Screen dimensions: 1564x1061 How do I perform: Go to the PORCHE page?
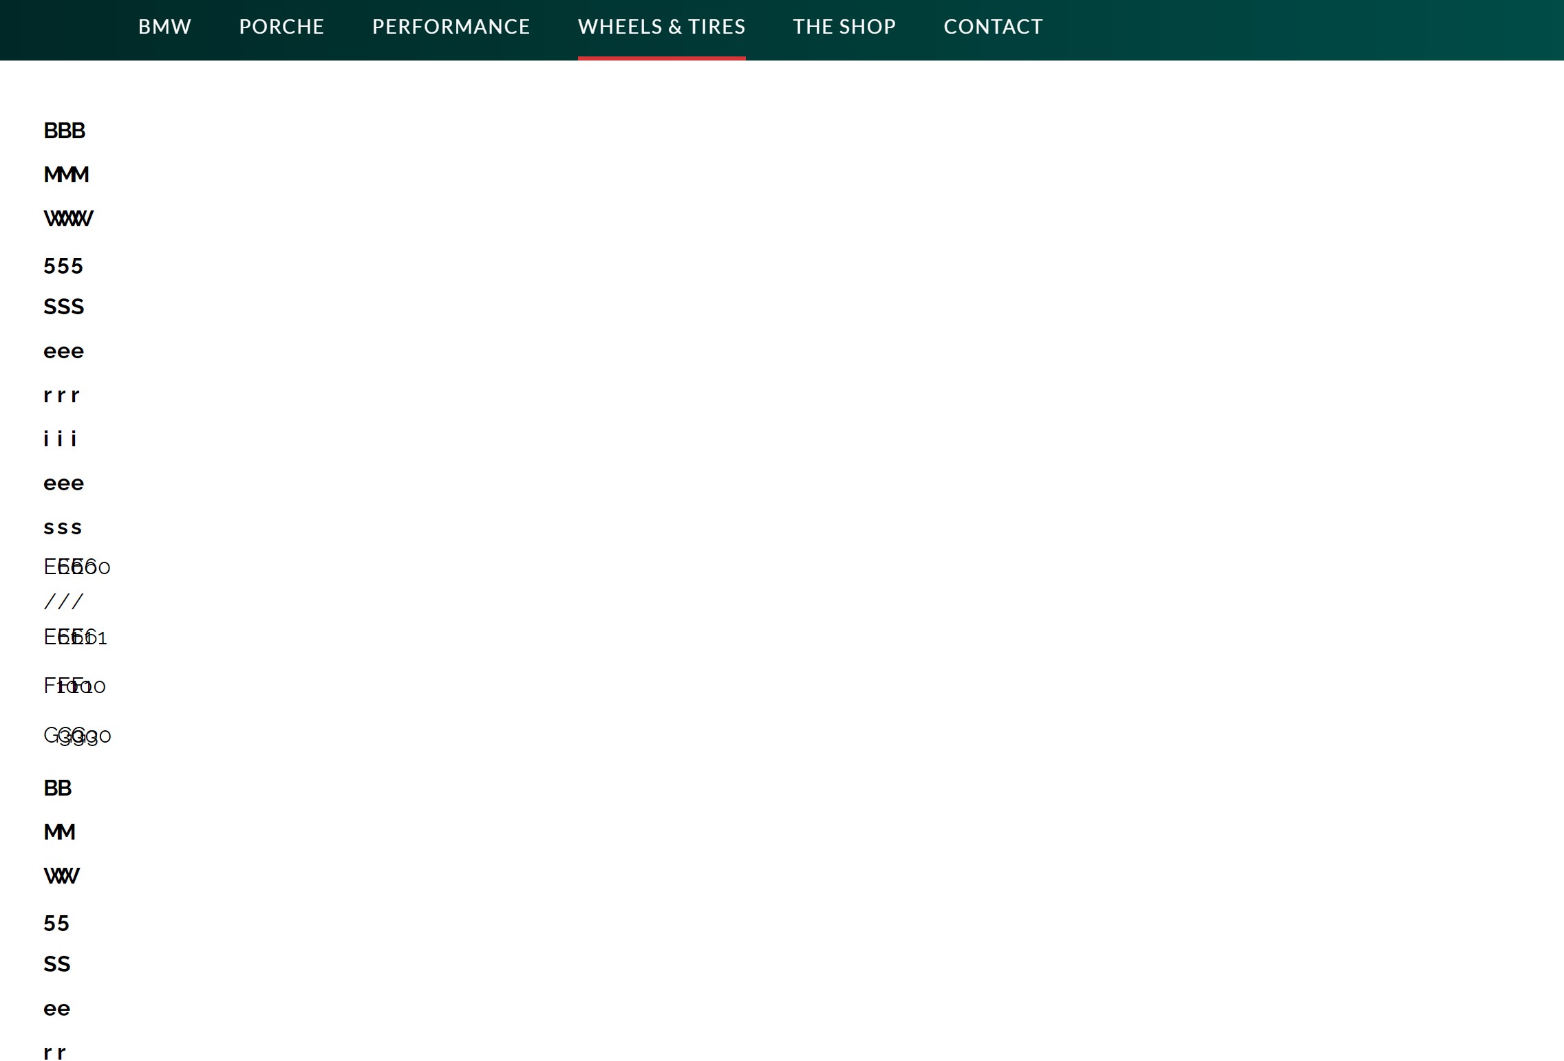coord(281,27)
